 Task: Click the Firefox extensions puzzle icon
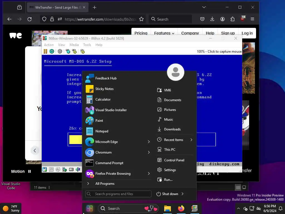(x=232, y=19)
